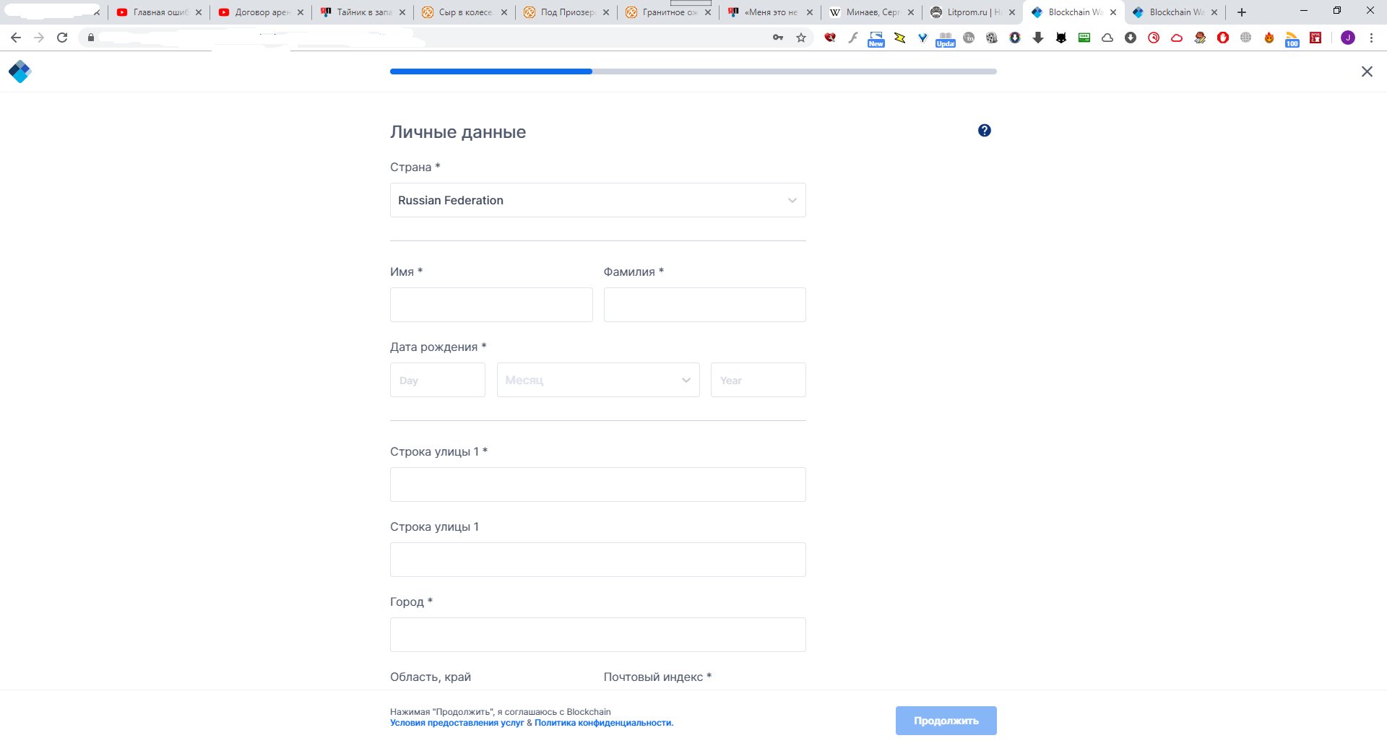Open the Политика конфиденциальности link
This screenshot has width=1387, height=751.
604,723
